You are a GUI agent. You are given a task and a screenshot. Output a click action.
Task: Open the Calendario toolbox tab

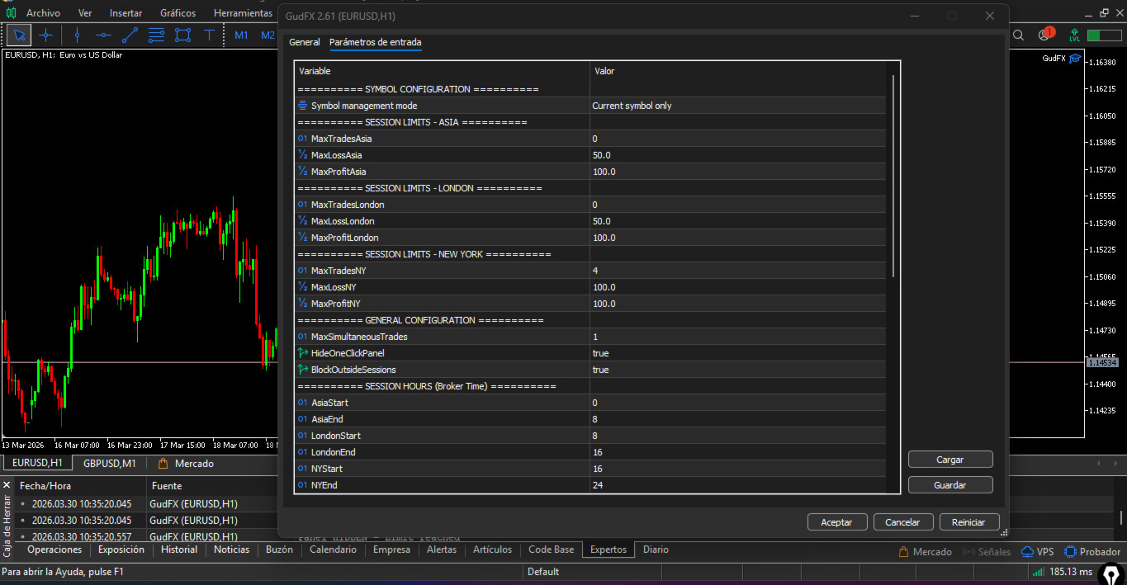pos(333,550)
